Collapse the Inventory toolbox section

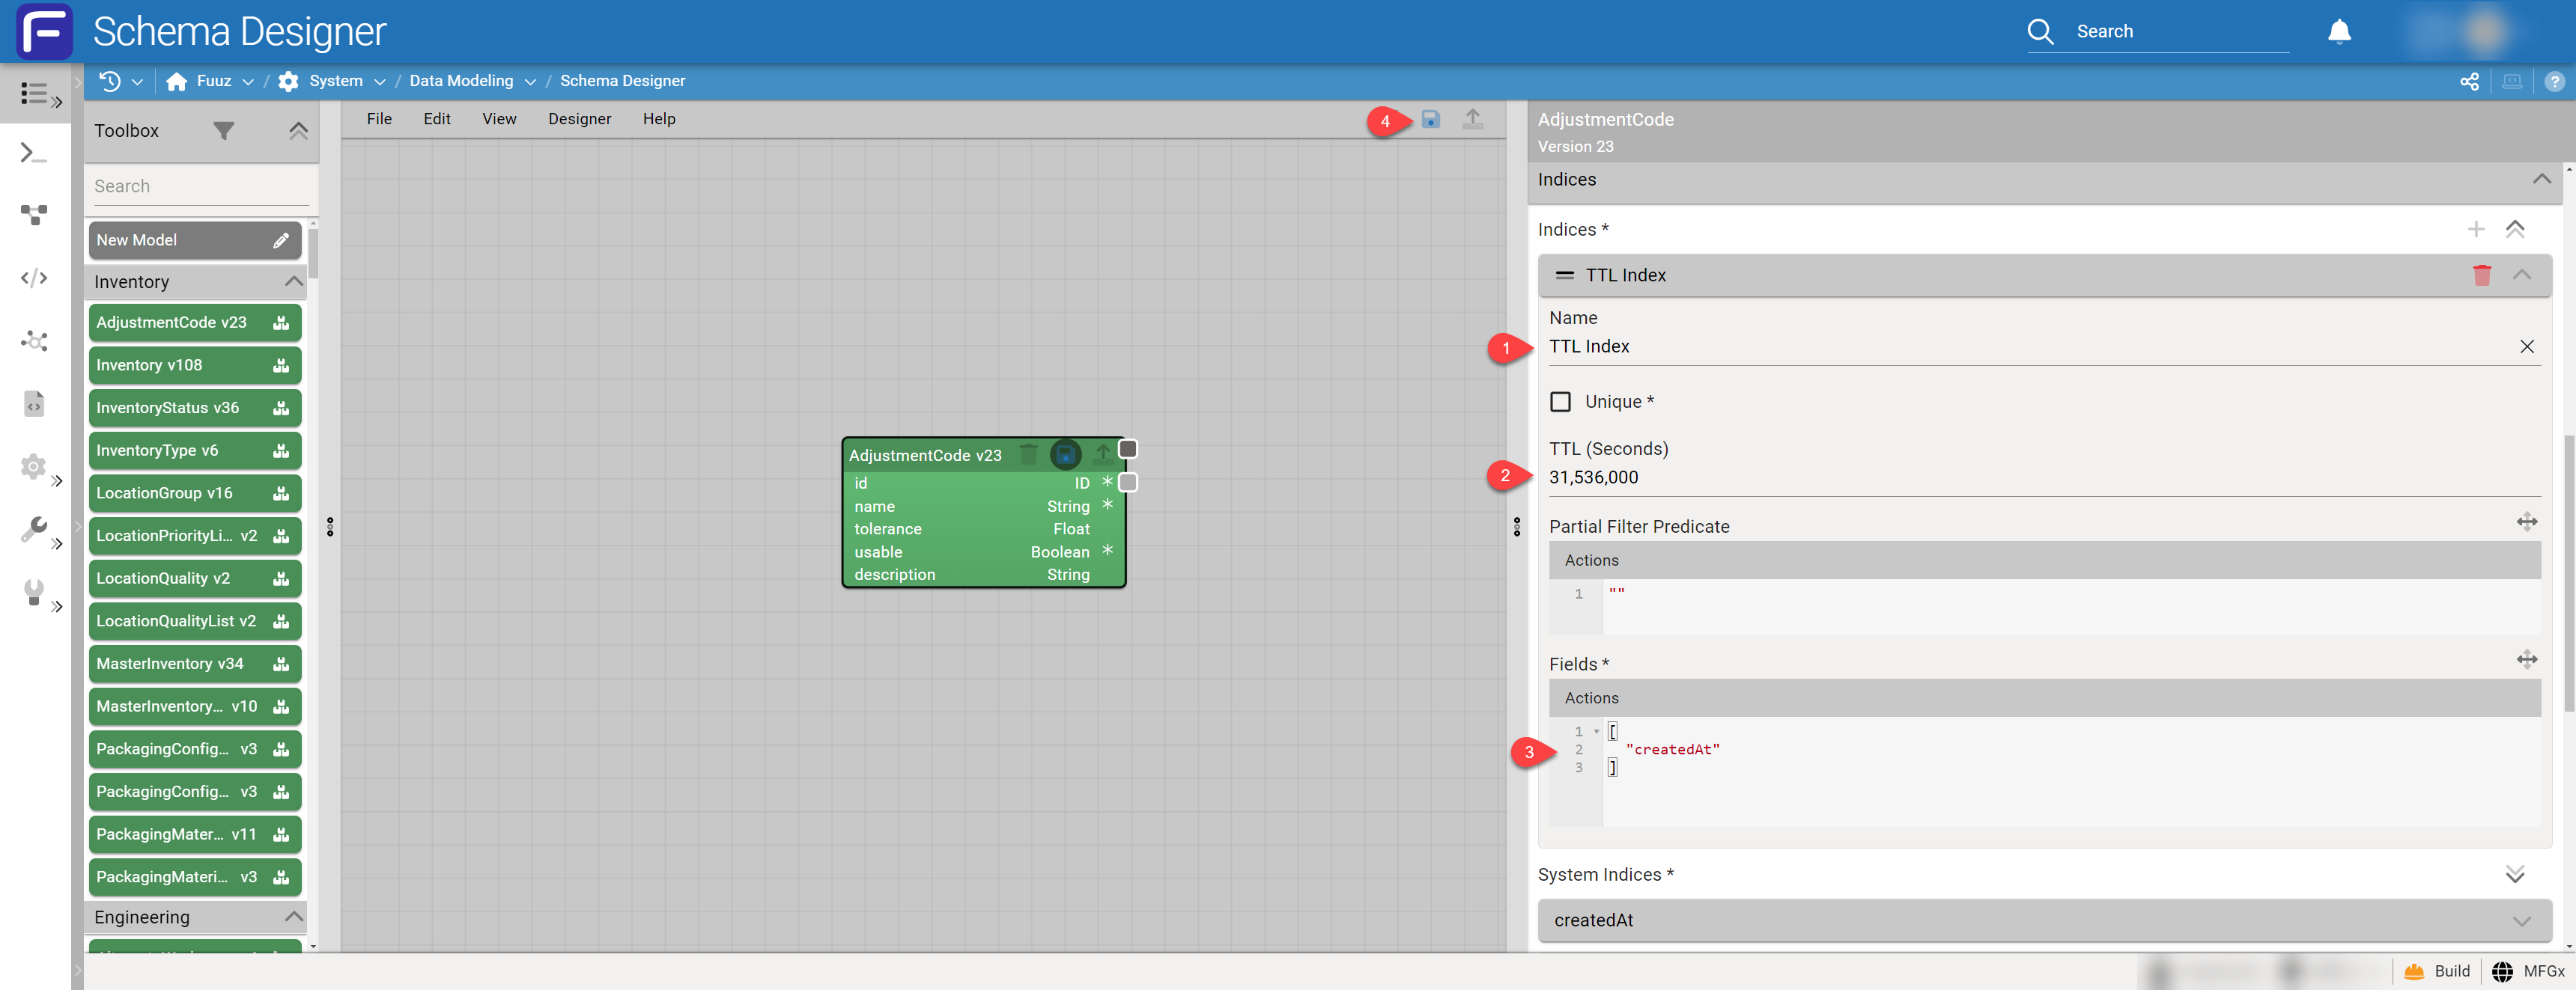294,281
